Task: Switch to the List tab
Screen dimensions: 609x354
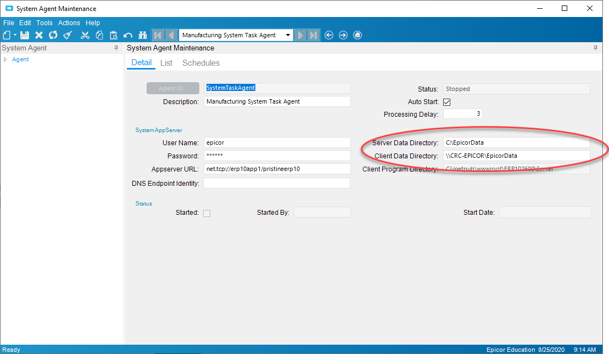Action: tap(166, 63)
